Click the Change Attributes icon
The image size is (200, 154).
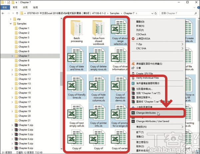pos(133,113)
